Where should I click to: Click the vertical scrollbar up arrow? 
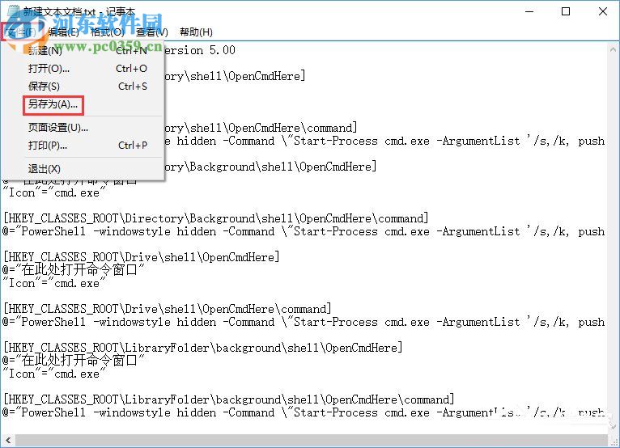[613, 50]
